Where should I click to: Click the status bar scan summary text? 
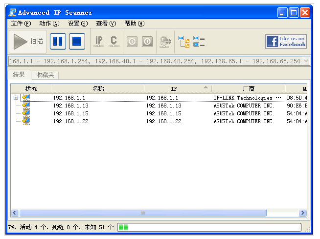pyautogui.click(x=61, y=227)
